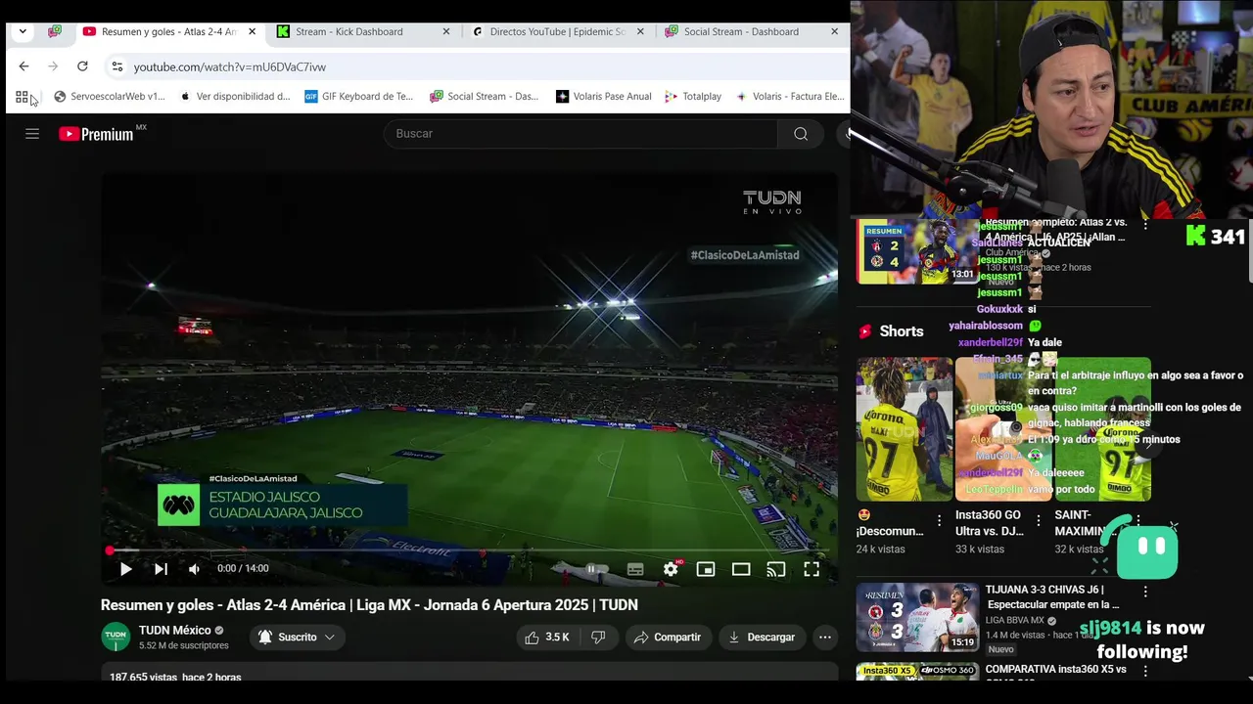Open the browser tab search dropdown
Viewport: 1253px width, 704px height.
click(x=23, y=31)
